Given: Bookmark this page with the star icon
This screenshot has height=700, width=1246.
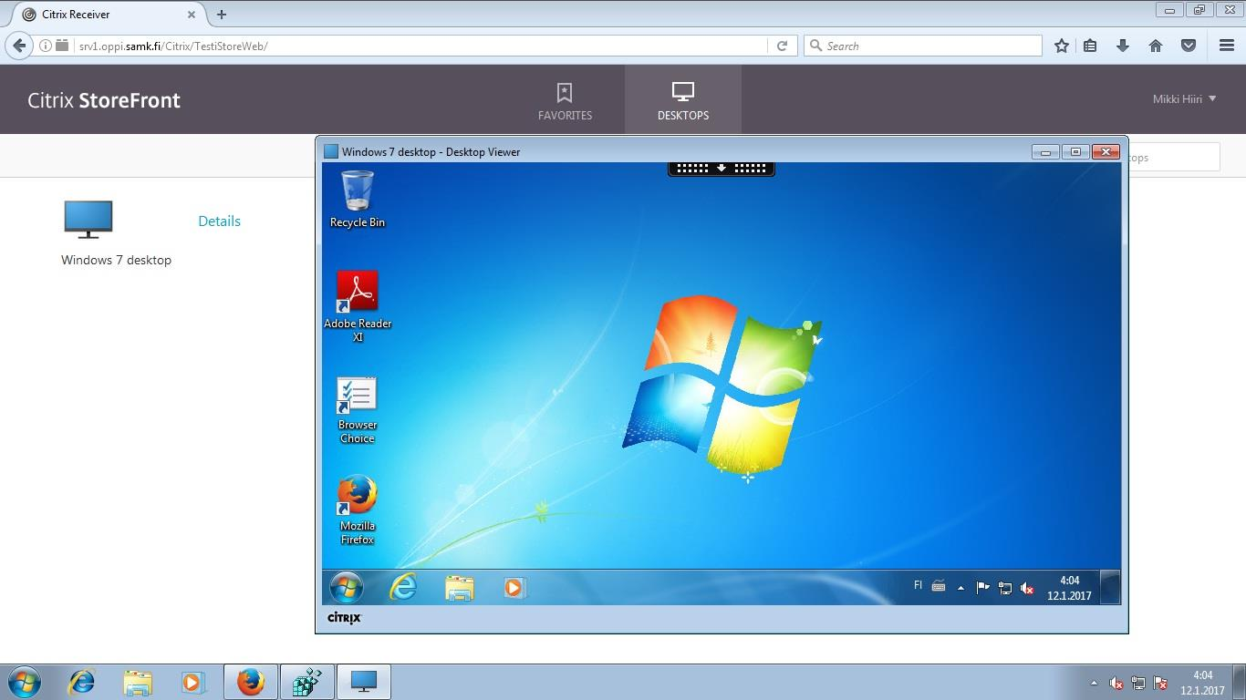Looking at the screenshot, I should coord(1062,46).
